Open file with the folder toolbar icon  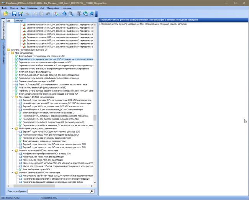coord(6,14)
